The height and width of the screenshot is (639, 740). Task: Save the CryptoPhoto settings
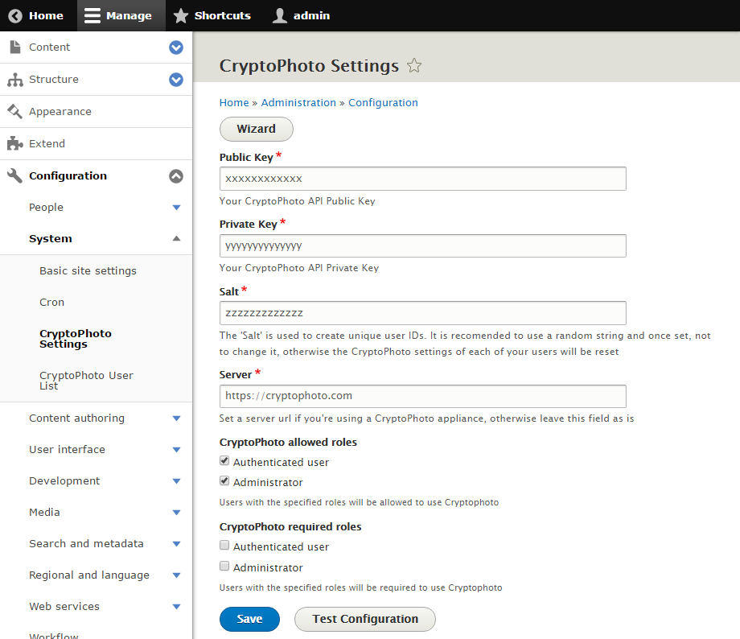point(249,619)
